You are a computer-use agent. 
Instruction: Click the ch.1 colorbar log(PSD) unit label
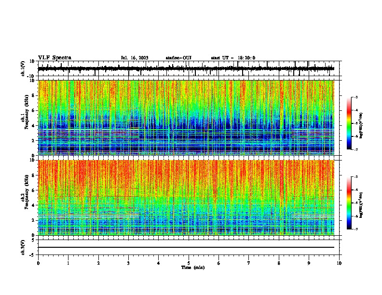point(361,126)
